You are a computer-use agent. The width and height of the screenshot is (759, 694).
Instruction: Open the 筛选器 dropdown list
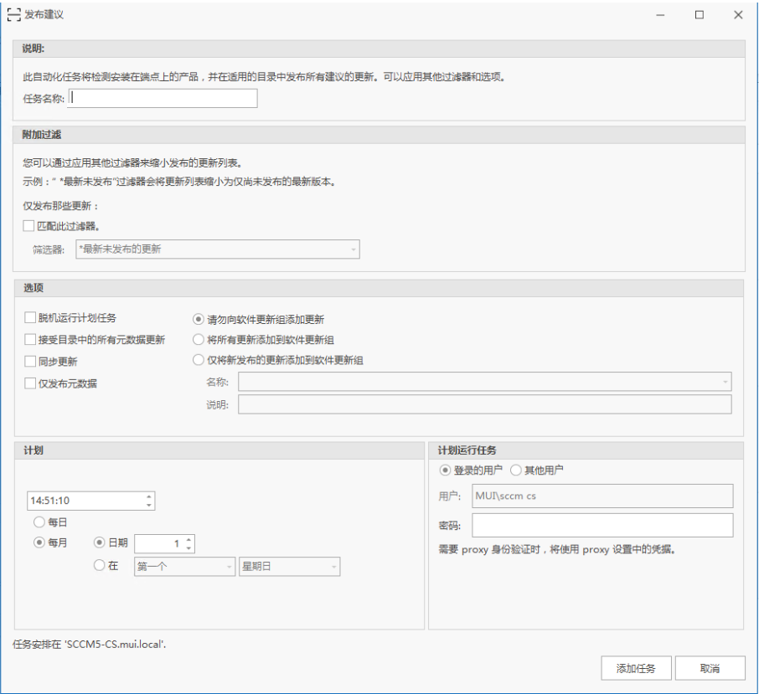pyautogui.click(x=217, y=249)
